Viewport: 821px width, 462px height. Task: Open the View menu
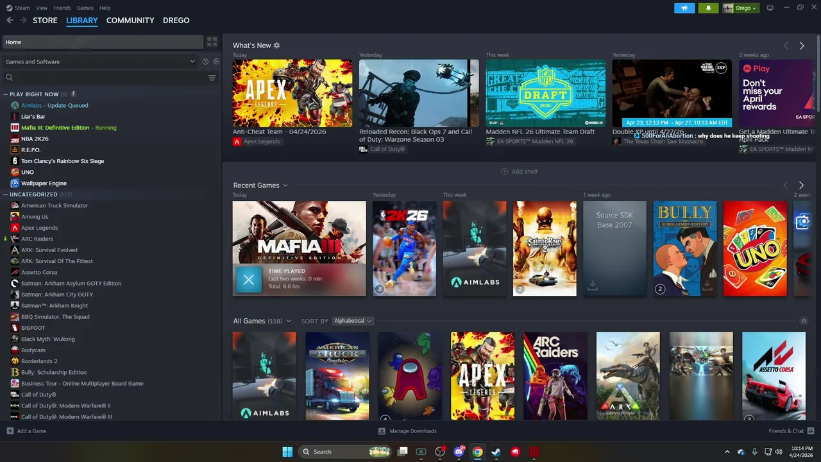point(42,8)
